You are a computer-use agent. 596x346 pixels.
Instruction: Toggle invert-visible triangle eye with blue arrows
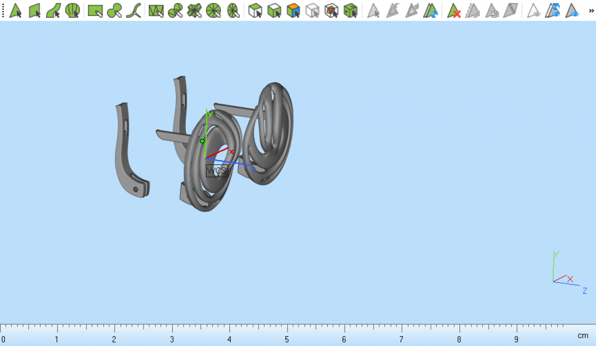553,10
